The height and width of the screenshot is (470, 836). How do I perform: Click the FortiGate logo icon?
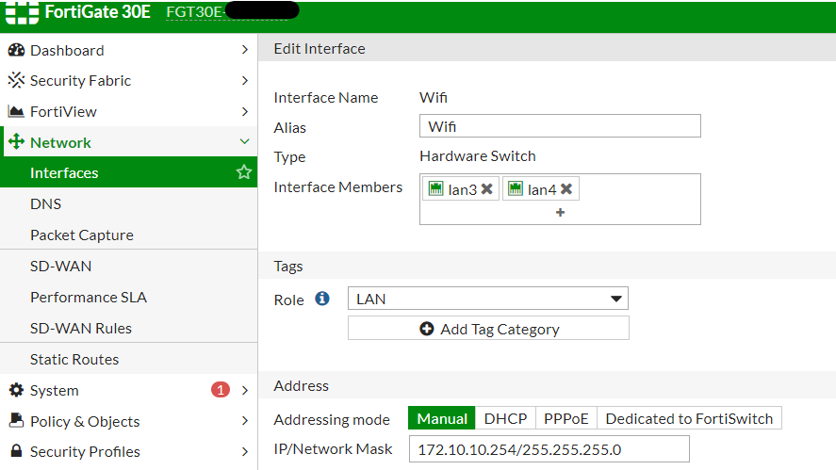[x=22, y=13]
